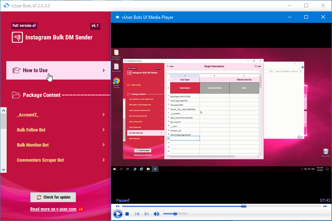The height and width of the screenshot is (221, 332).
Task: Open Bulk Follow Bot
Action: pyautogui.click(x=31, y=130)
